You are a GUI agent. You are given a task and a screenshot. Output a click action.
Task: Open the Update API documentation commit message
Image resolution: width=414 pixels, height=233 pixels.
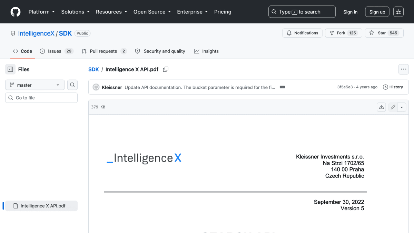coord(200,87)
